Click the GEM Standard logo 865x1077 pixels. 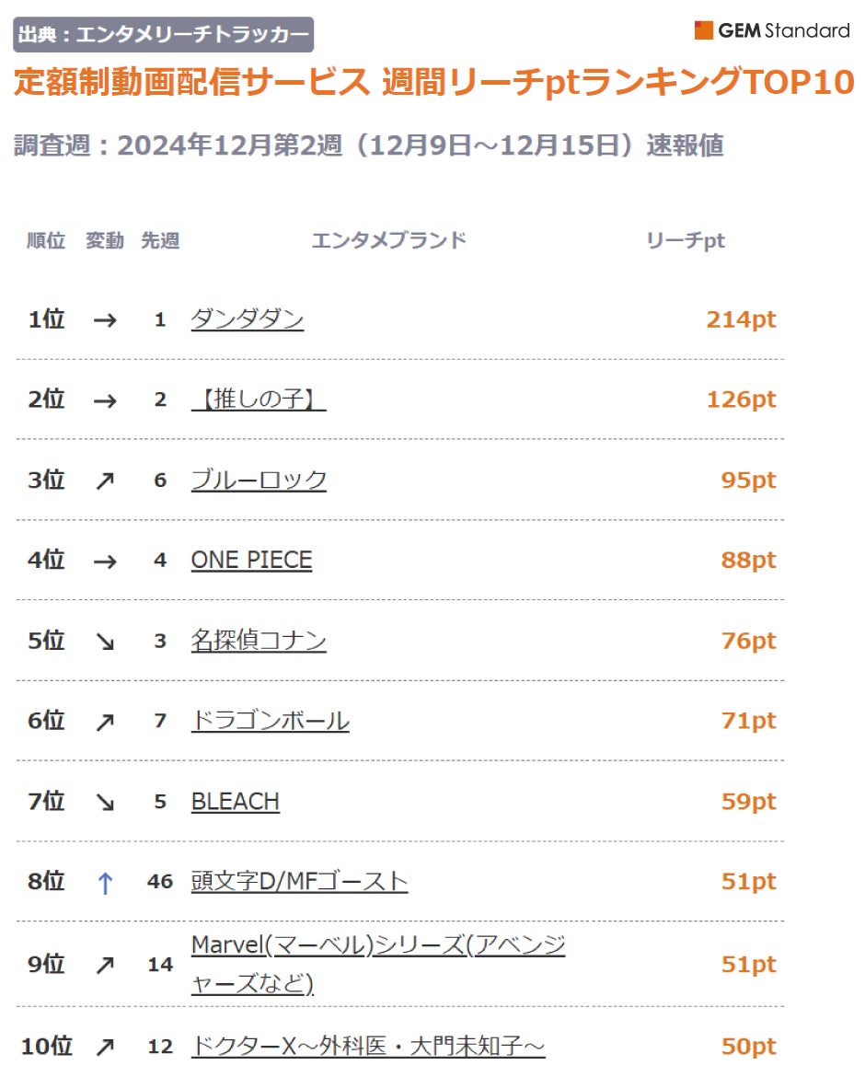[x=771, y=30]
